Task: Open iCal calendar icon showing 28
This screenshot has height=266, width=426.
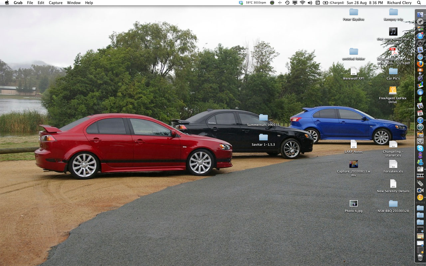Action: pyautogui.click(x=420, y=113)
